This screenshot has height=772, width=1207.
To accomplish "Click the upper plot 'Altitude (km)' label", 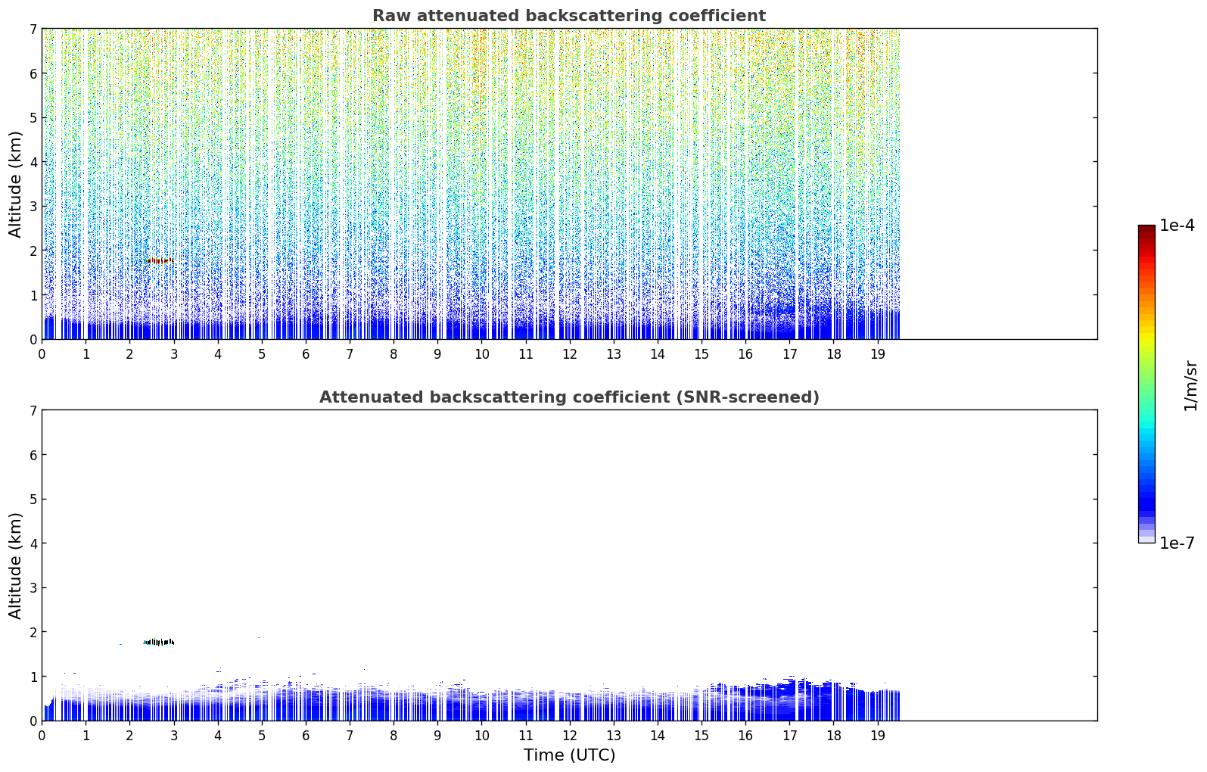I will 16,184.
